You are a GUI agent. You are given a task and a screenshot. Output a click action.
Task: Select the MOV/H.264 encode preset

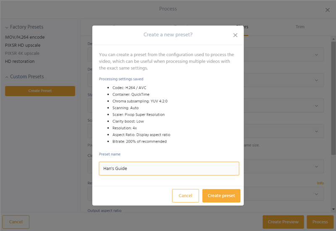click(25, 37)
